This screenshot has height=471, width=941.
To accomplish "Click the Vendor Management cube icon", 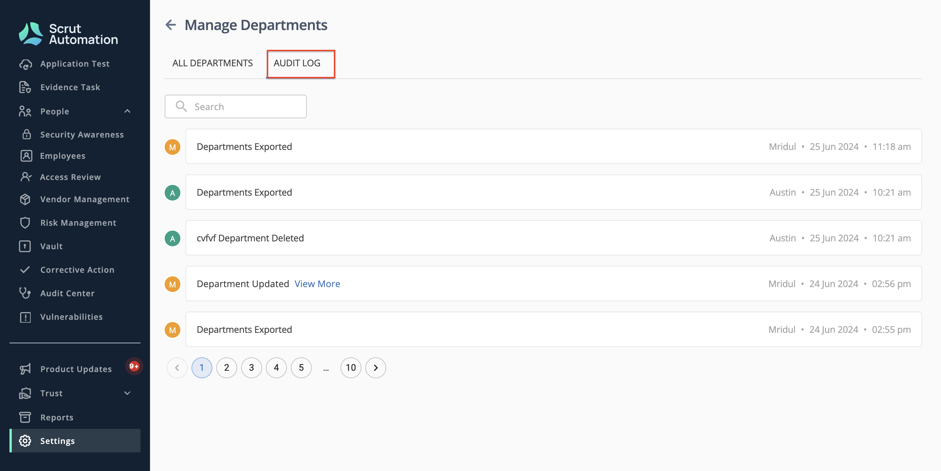I will [x=25, y=199].
